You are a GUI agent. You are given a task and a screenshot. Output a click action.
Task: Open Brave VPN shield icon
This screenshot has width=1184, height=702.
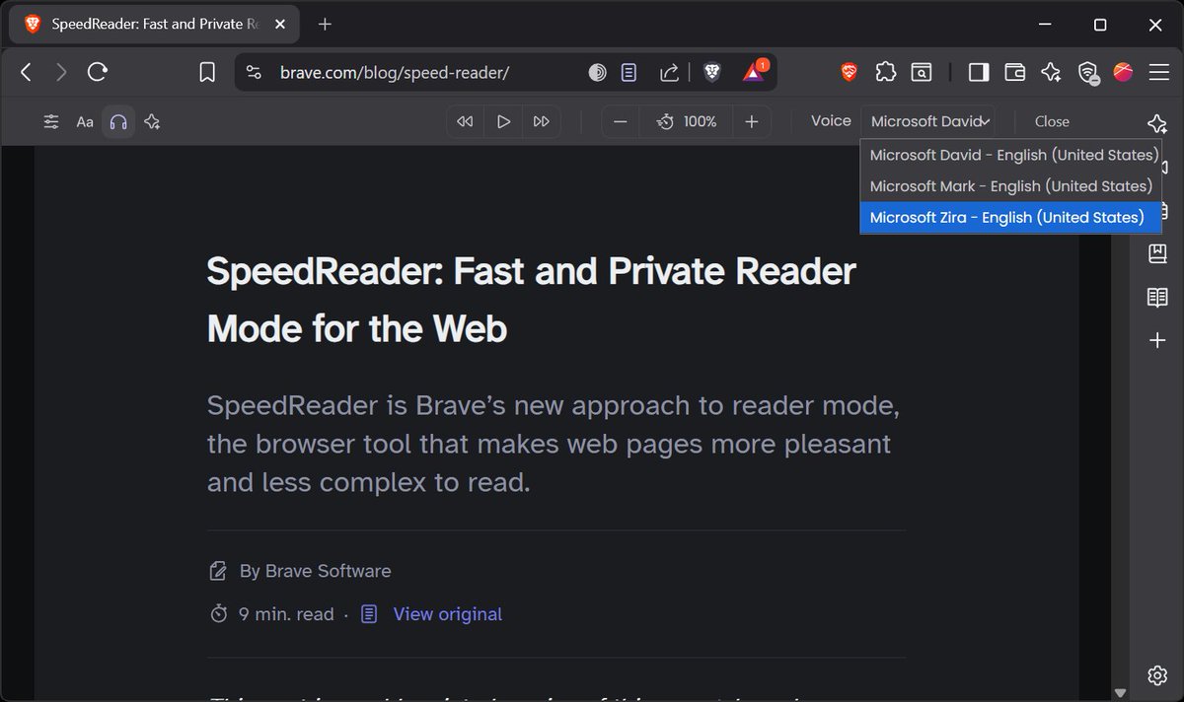click(1087, 72)
